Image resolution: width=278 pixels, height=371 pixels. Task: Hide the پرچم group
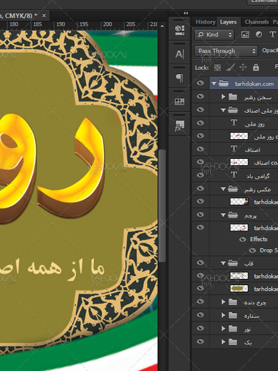[x=200, y=215]
